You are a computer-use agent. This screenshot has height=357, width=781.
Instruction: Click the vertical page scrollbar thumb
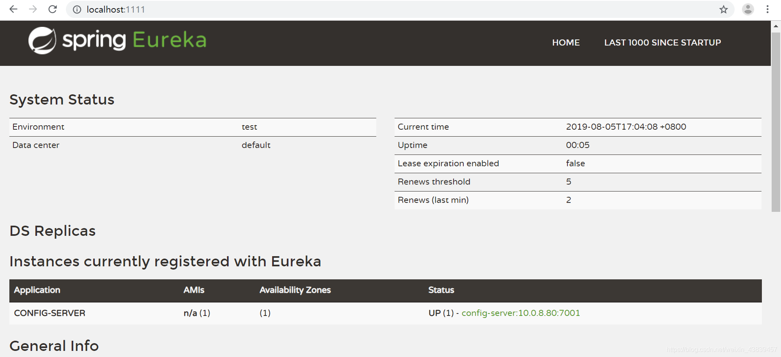click(776, 122)
